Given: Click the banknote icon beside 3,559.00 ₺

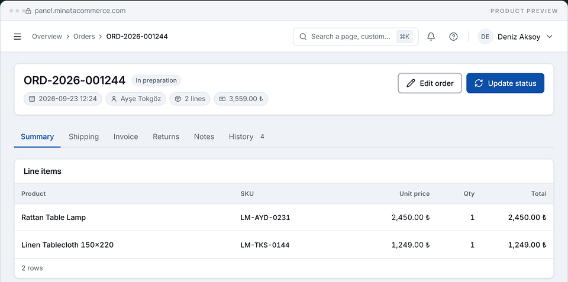Looking at the screenshot, I should 222,99.
